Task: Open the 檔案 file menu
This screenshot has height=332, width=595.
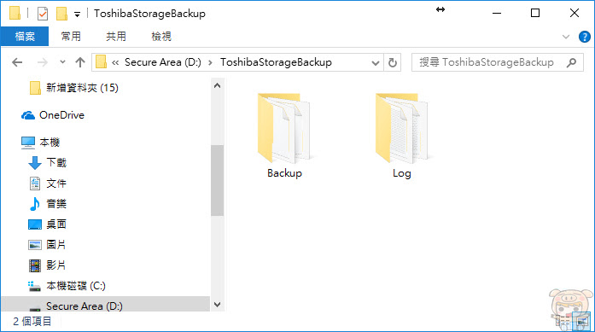Action: 25,37
